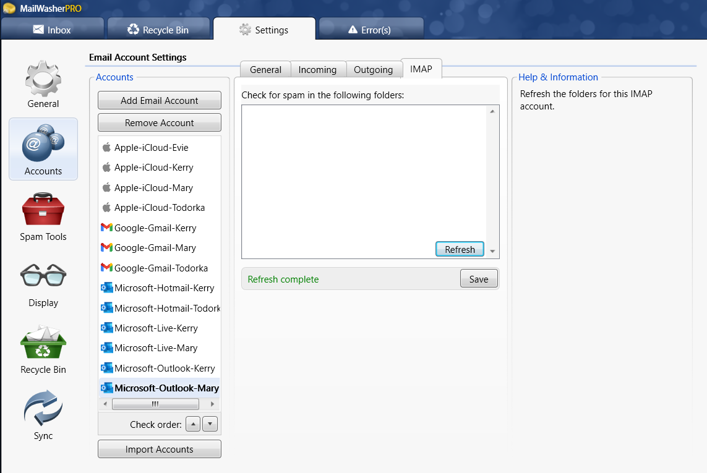This screenshot has height=473, width=707.
Task: Switch to the Inbox tab
Action: pos(53,29)
